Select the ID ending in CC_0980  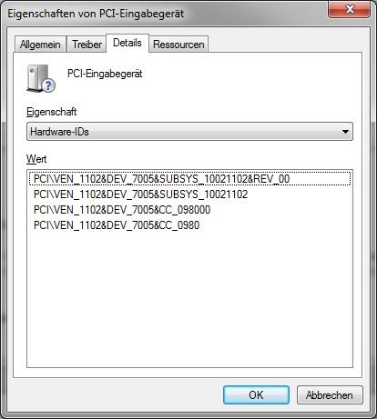coord(117,225)
